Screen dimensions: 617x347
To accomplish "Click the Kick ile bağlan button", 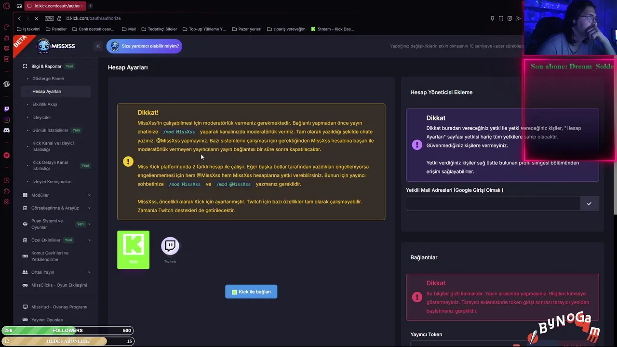I will pos(251,292).
